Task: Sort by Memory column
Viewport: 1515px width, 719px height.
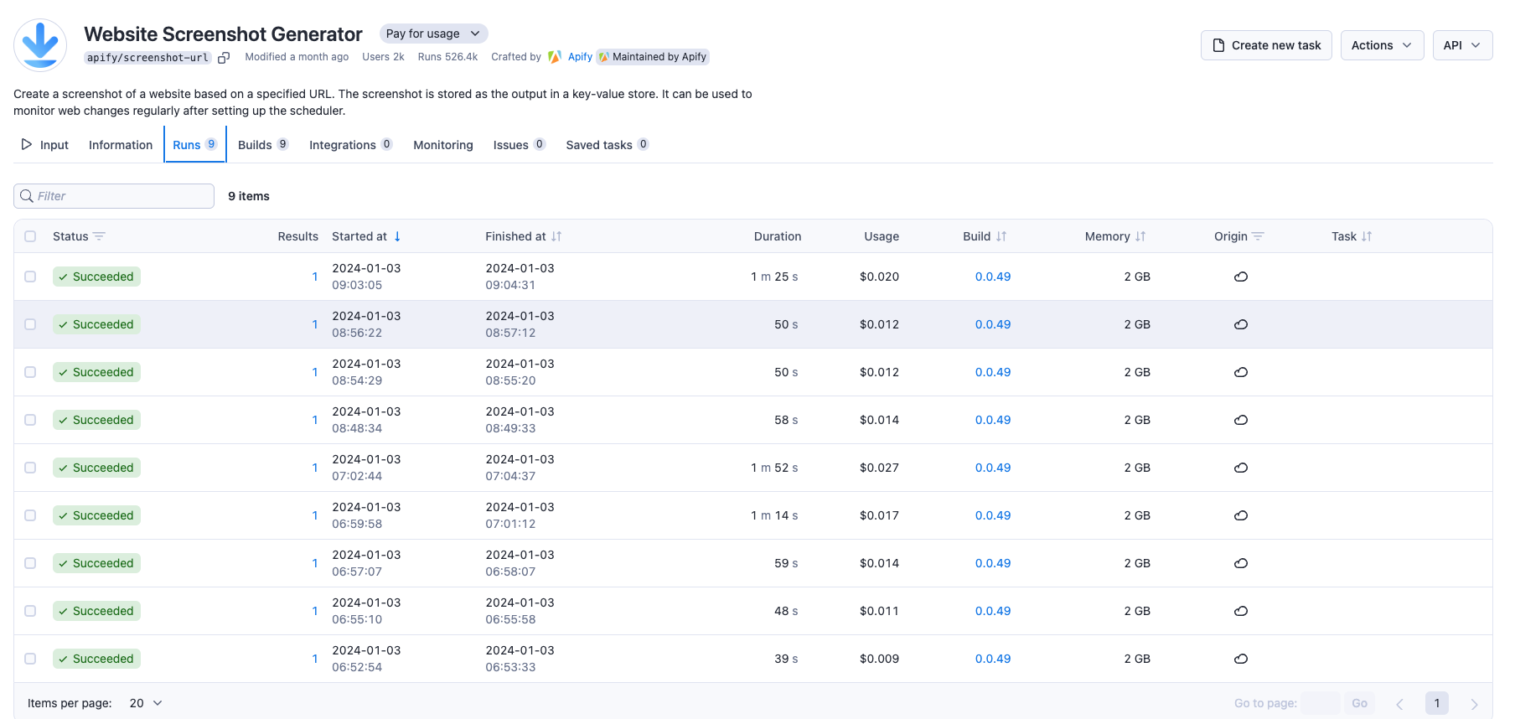Action: [x=1140, y=236]
